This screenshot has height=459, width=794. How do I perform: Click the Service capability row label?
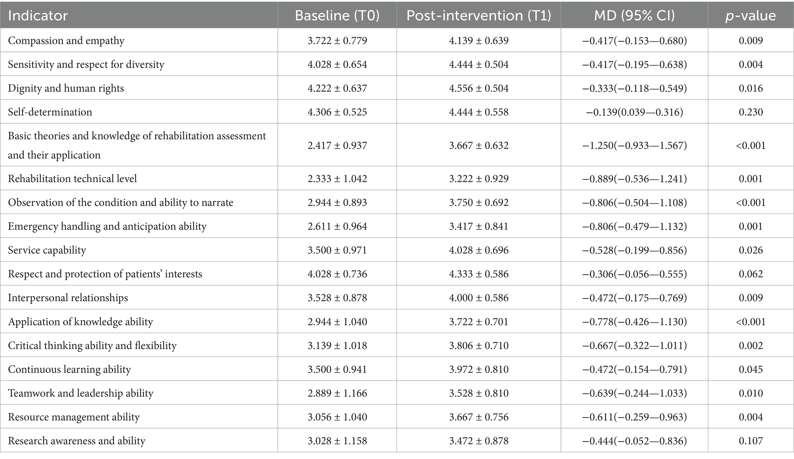(x=47, y=250)
